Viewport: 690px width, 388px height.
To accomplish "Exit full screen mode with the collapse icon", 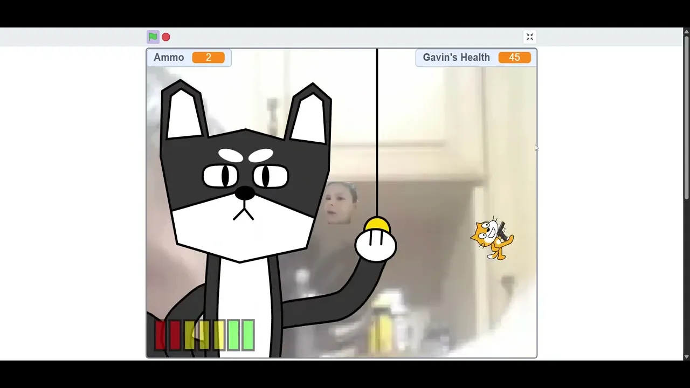I will click(530, 37).
